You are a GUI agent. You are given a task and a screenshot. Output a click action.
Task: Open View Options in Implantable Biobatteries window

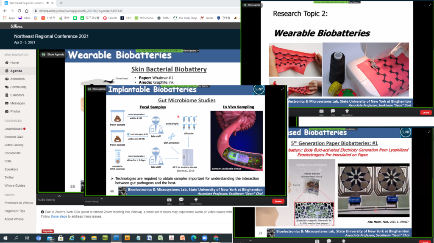203,86
